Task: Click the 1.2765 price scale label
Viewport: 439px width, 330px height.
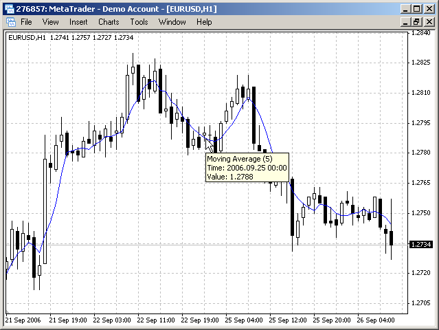Action: pyautogui.click(x=421, y=183)
